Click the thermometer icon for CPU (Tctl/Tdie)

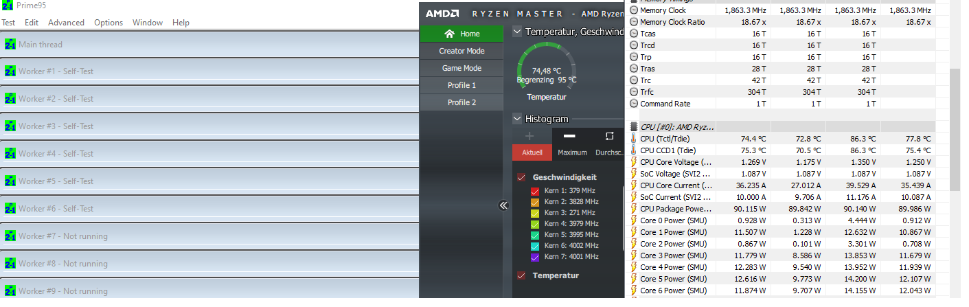tap(634, 139)
